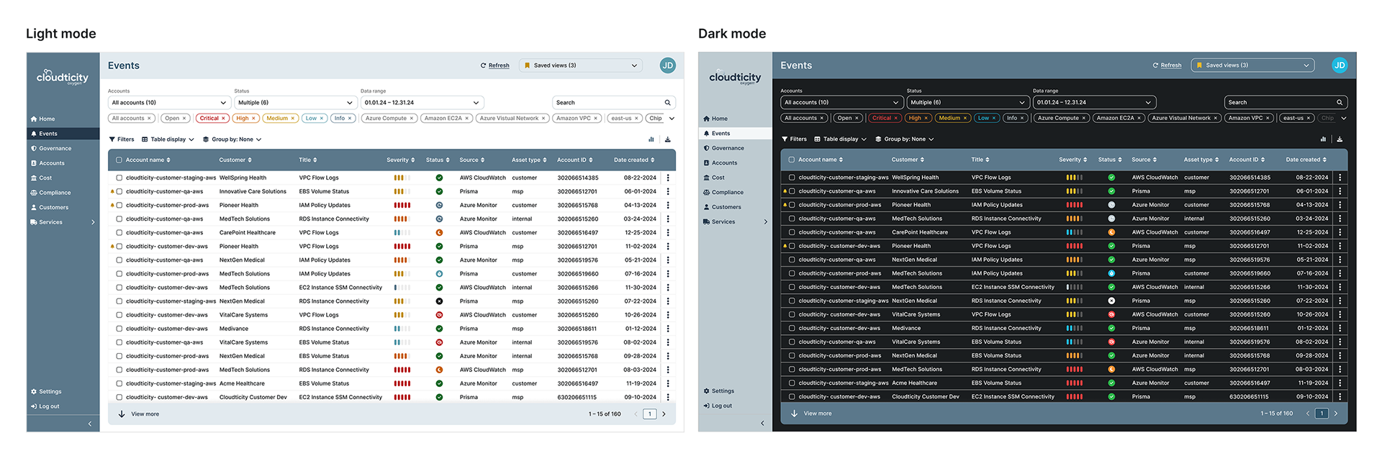The image size is (1382, 466).
Task: Click the bar chart icon in dark mode
Action: 1323,139
